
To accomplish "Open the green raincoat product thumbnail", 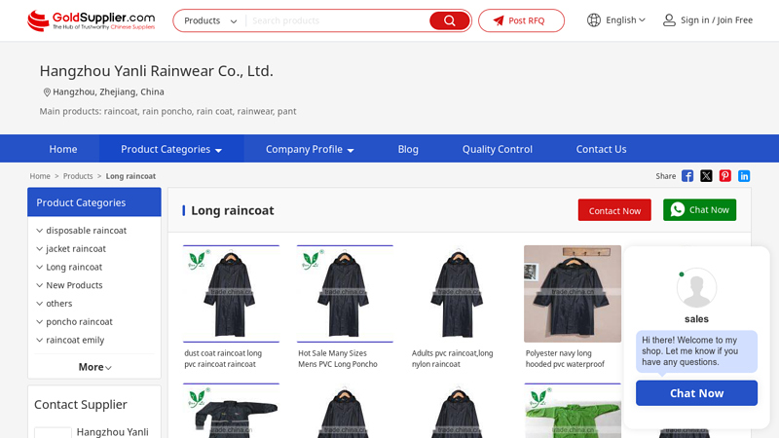I will (573, 411).
